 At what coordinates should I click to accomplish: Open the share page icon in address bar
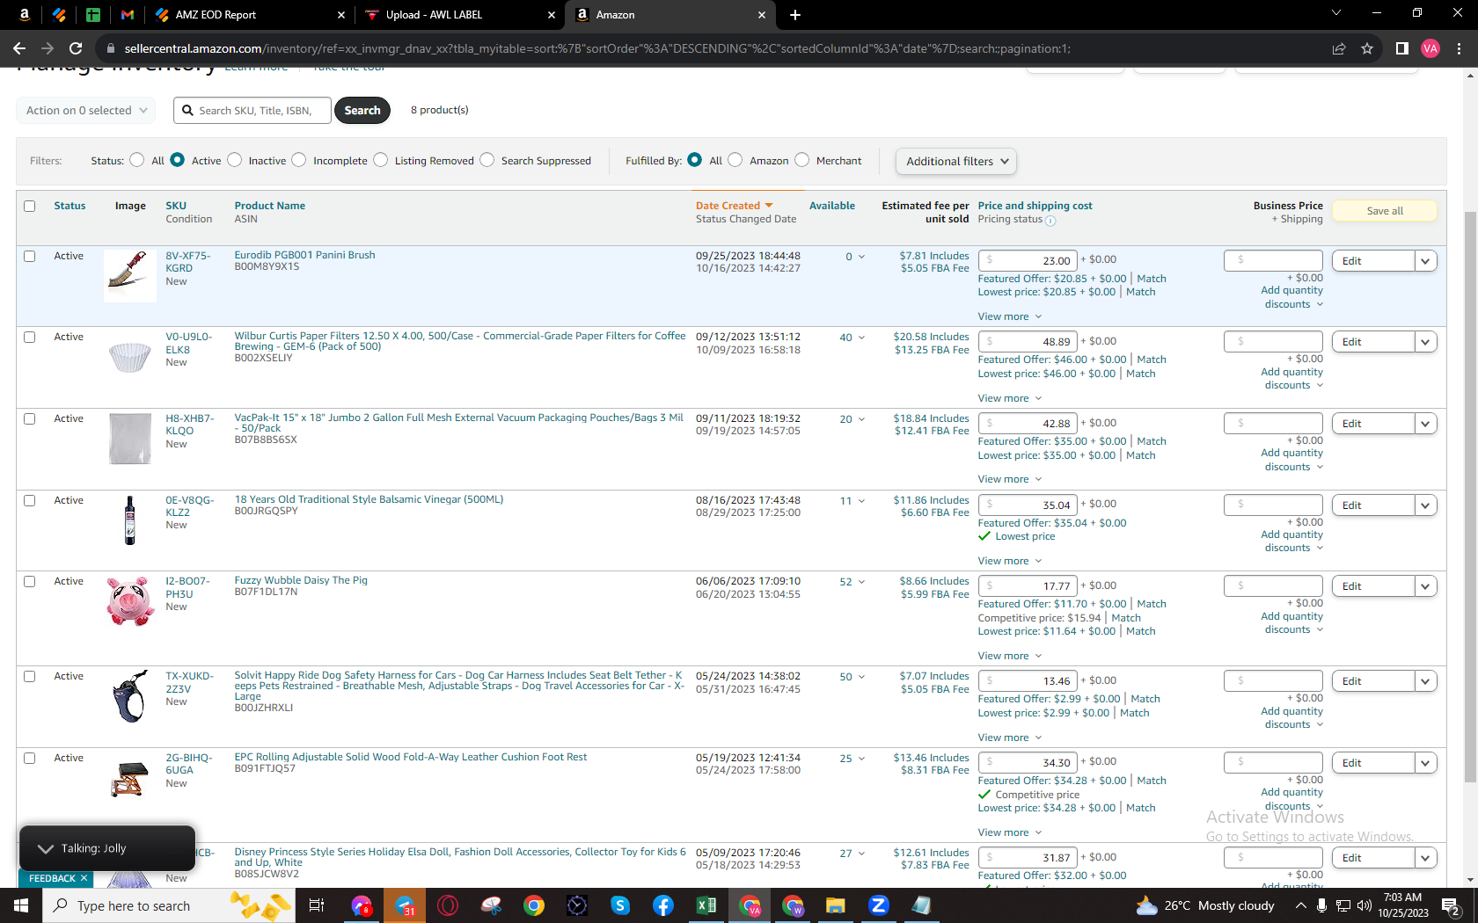tap(1339, 48)
